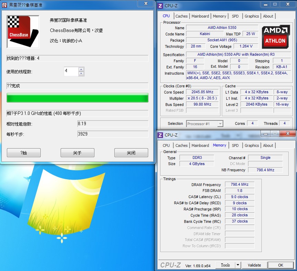This screenshot has height=271, width=297.
Task: Click the ChessBase logo image
Action: (x=23, y=32)
